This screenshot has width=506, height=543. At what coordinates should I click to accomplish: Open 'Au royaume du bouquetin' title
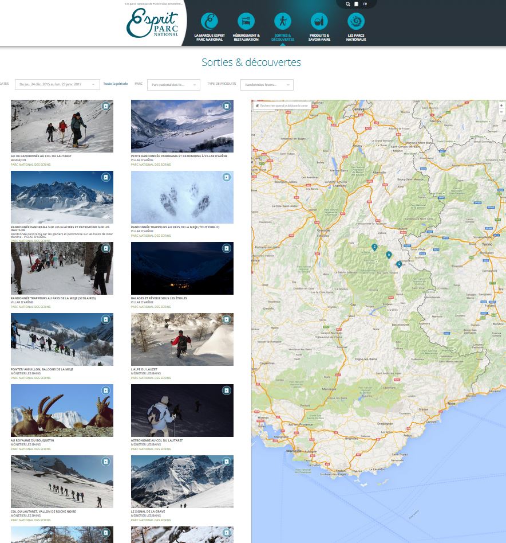pos(32,440)
